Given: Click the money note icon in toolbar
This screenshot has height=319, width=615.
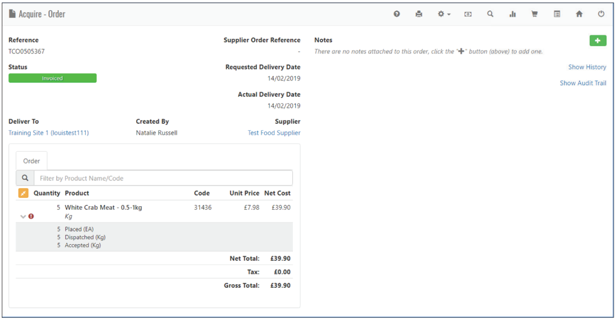Looking at the screenshot, I should (468, 14).
